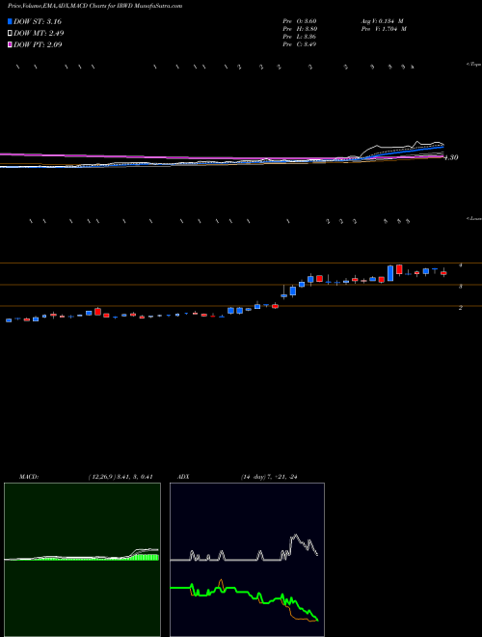
Task: Click the magenta DOW PT legend swatch
Action: tap(10, 44)
